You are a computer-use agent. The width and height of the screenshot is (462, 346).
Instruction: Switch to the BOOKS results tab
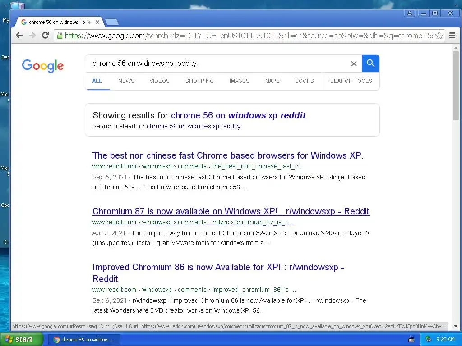(305, 81)
